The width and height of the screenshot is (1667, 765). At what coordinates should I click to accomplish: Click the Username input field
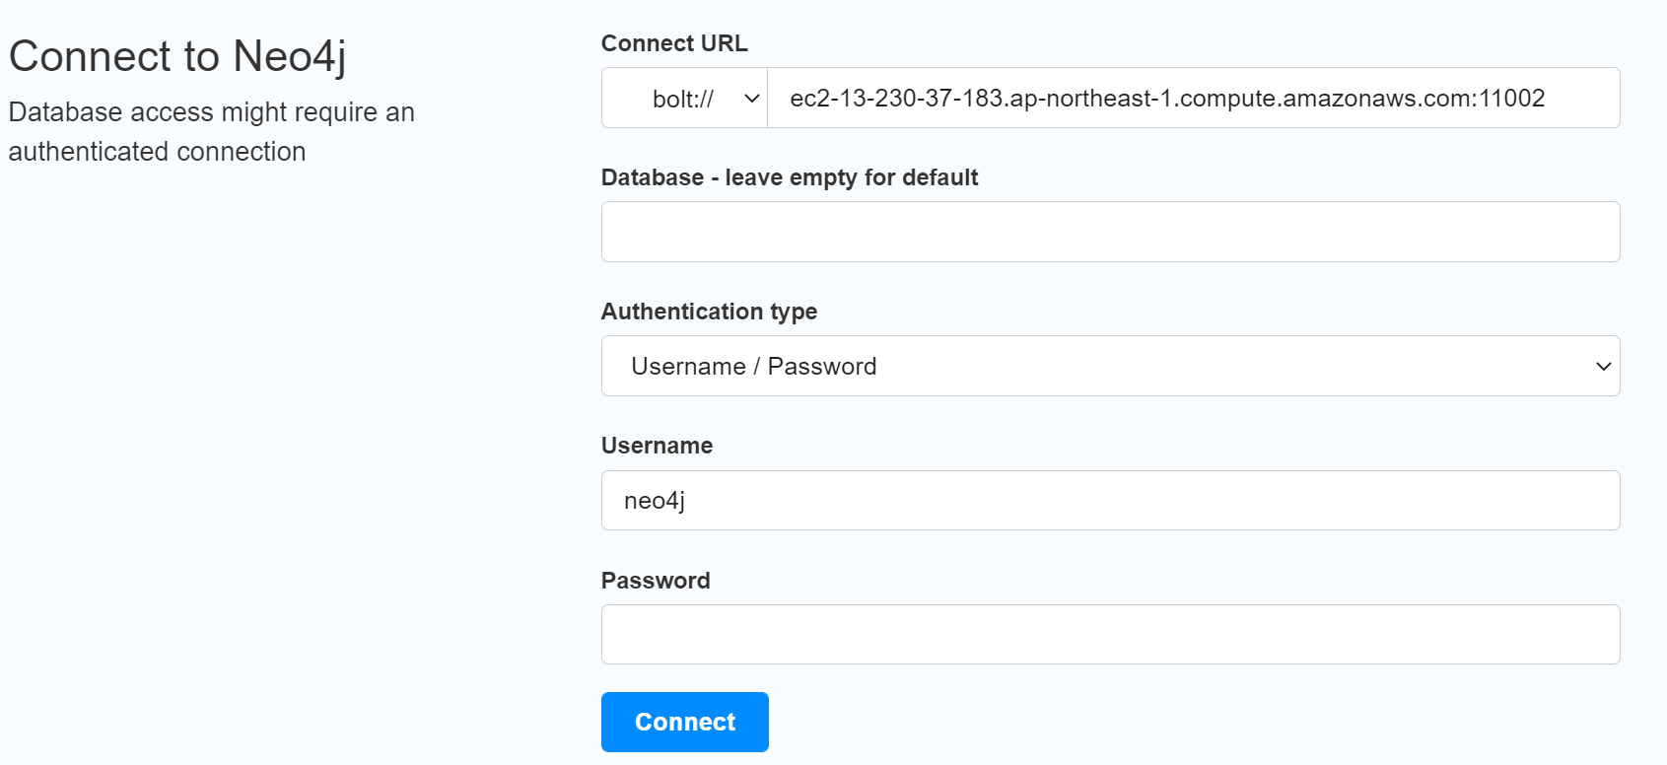click(x=1110, y=501)
